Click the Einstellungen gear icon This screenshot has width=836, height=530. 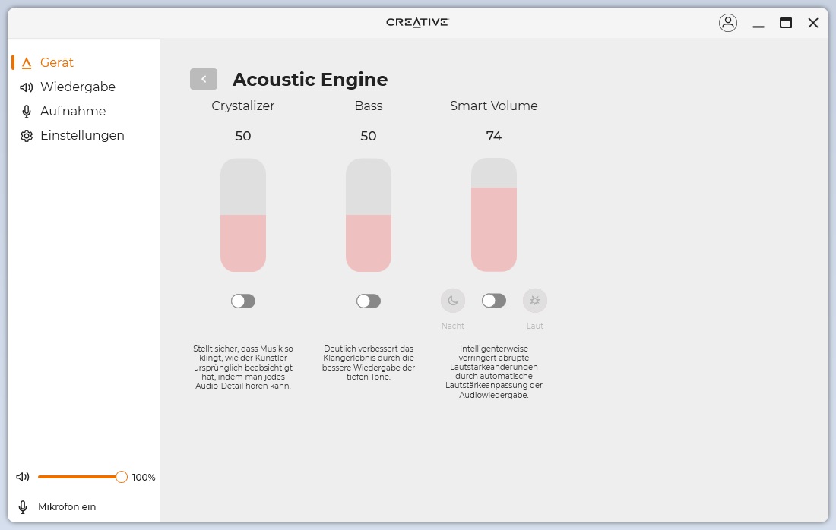point(27,136)
